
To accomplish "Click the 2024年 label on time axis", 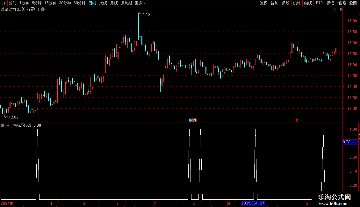I will pos(7,203).
